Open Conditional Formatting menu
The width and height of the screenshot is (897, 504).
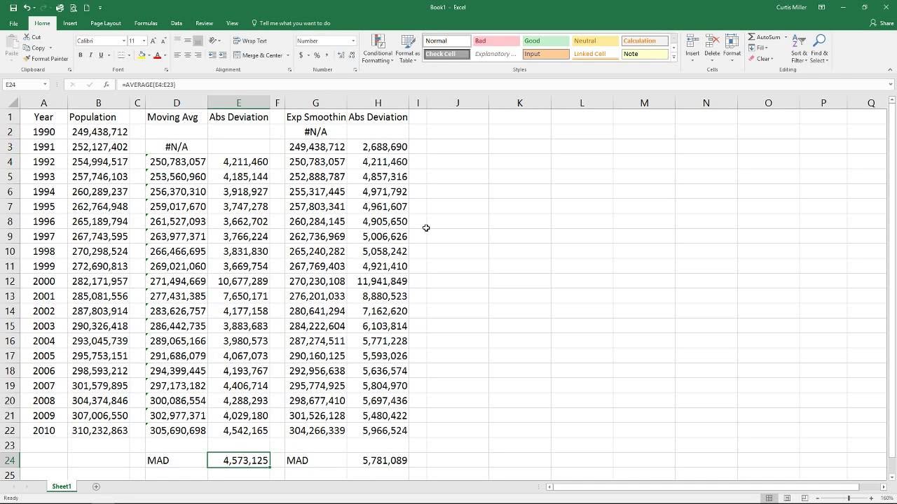(377, 48)
